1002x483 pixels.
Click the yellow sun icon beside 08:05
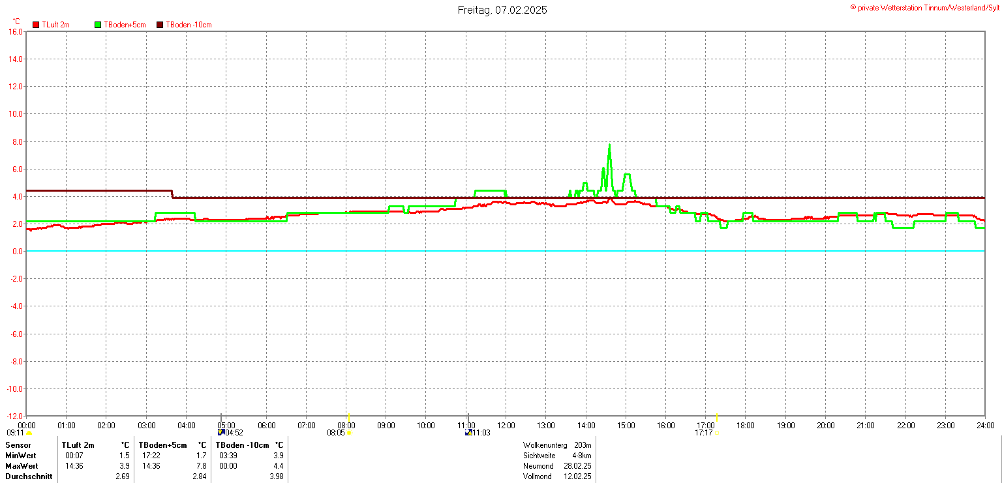349,433
